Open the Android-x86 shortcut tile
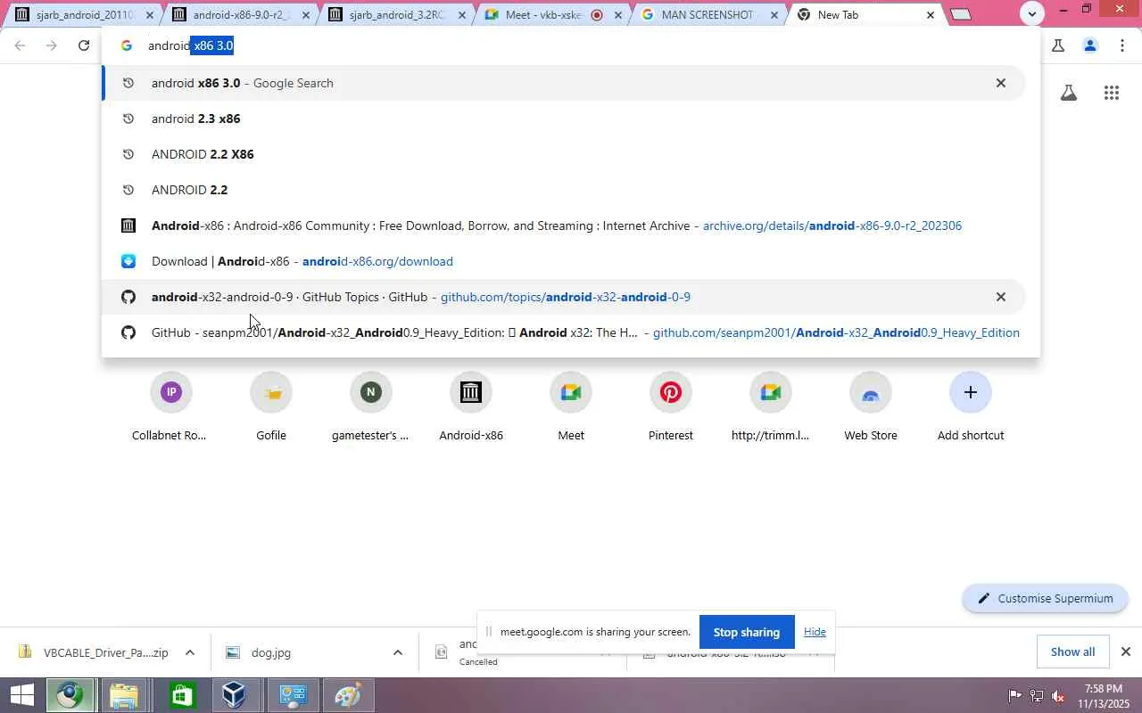The image size is (1142, 713). click(x=470, y=407)
